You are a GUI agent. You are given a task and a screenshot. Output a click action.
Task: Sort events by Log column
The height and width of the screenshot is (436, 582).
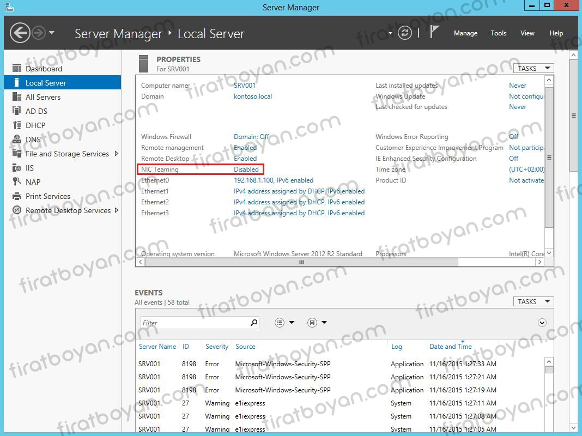coord(396,346)
